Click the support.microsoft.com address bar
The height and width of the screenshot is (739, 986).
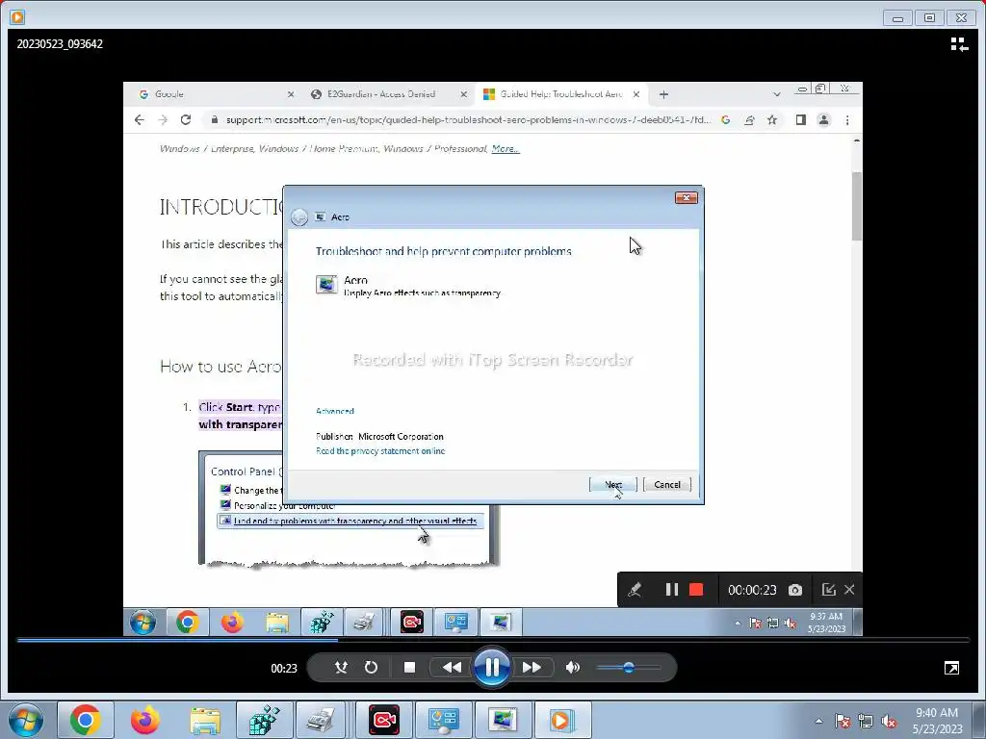point(469,120)
